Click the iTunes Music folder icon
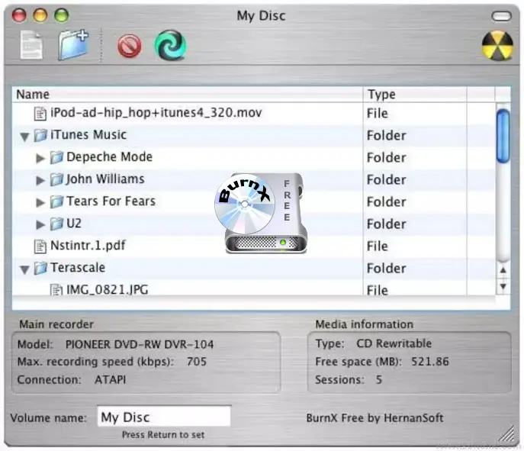Screen dimensions: 524x451 click(x=40, y=135)
